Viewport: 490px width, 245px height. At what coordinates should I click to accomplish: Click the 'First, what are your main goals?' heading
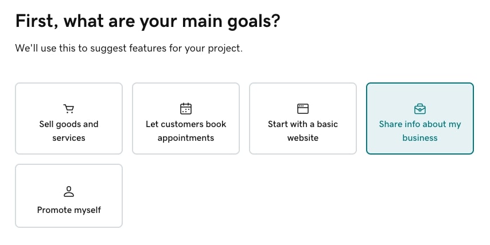tap(148, 21)
